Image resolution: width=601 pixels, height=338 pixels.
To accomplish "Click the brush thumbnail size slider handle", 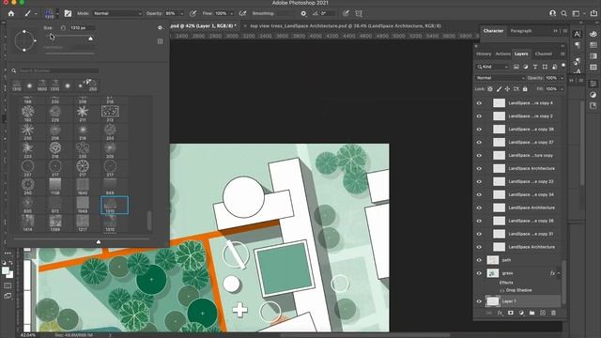I will [x=99, y=242].
